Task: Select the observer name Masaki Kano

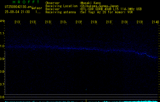Action: [91, 3]
